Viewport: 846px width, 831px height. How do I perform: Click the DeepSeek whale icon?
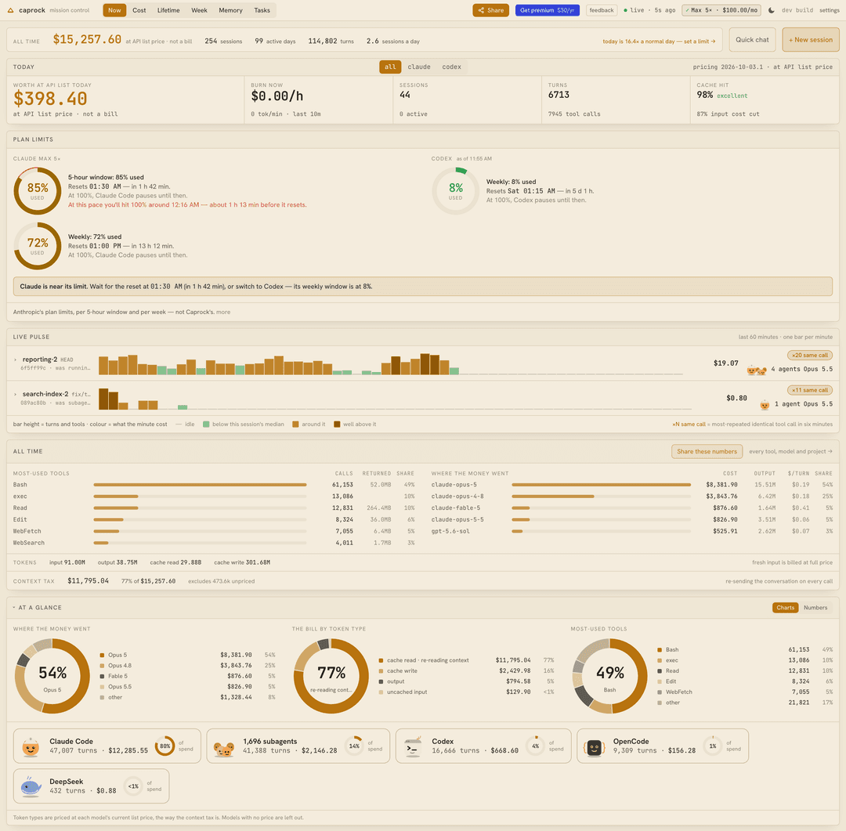pyautogui.click(x=31, y=787)
